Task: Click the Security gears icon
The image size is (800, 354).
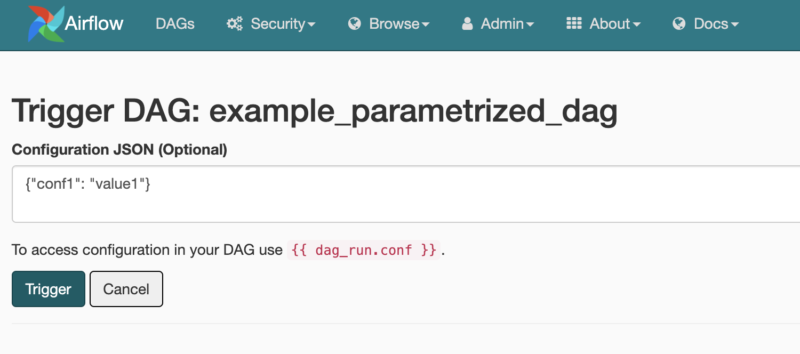Action: coord(235,24)
